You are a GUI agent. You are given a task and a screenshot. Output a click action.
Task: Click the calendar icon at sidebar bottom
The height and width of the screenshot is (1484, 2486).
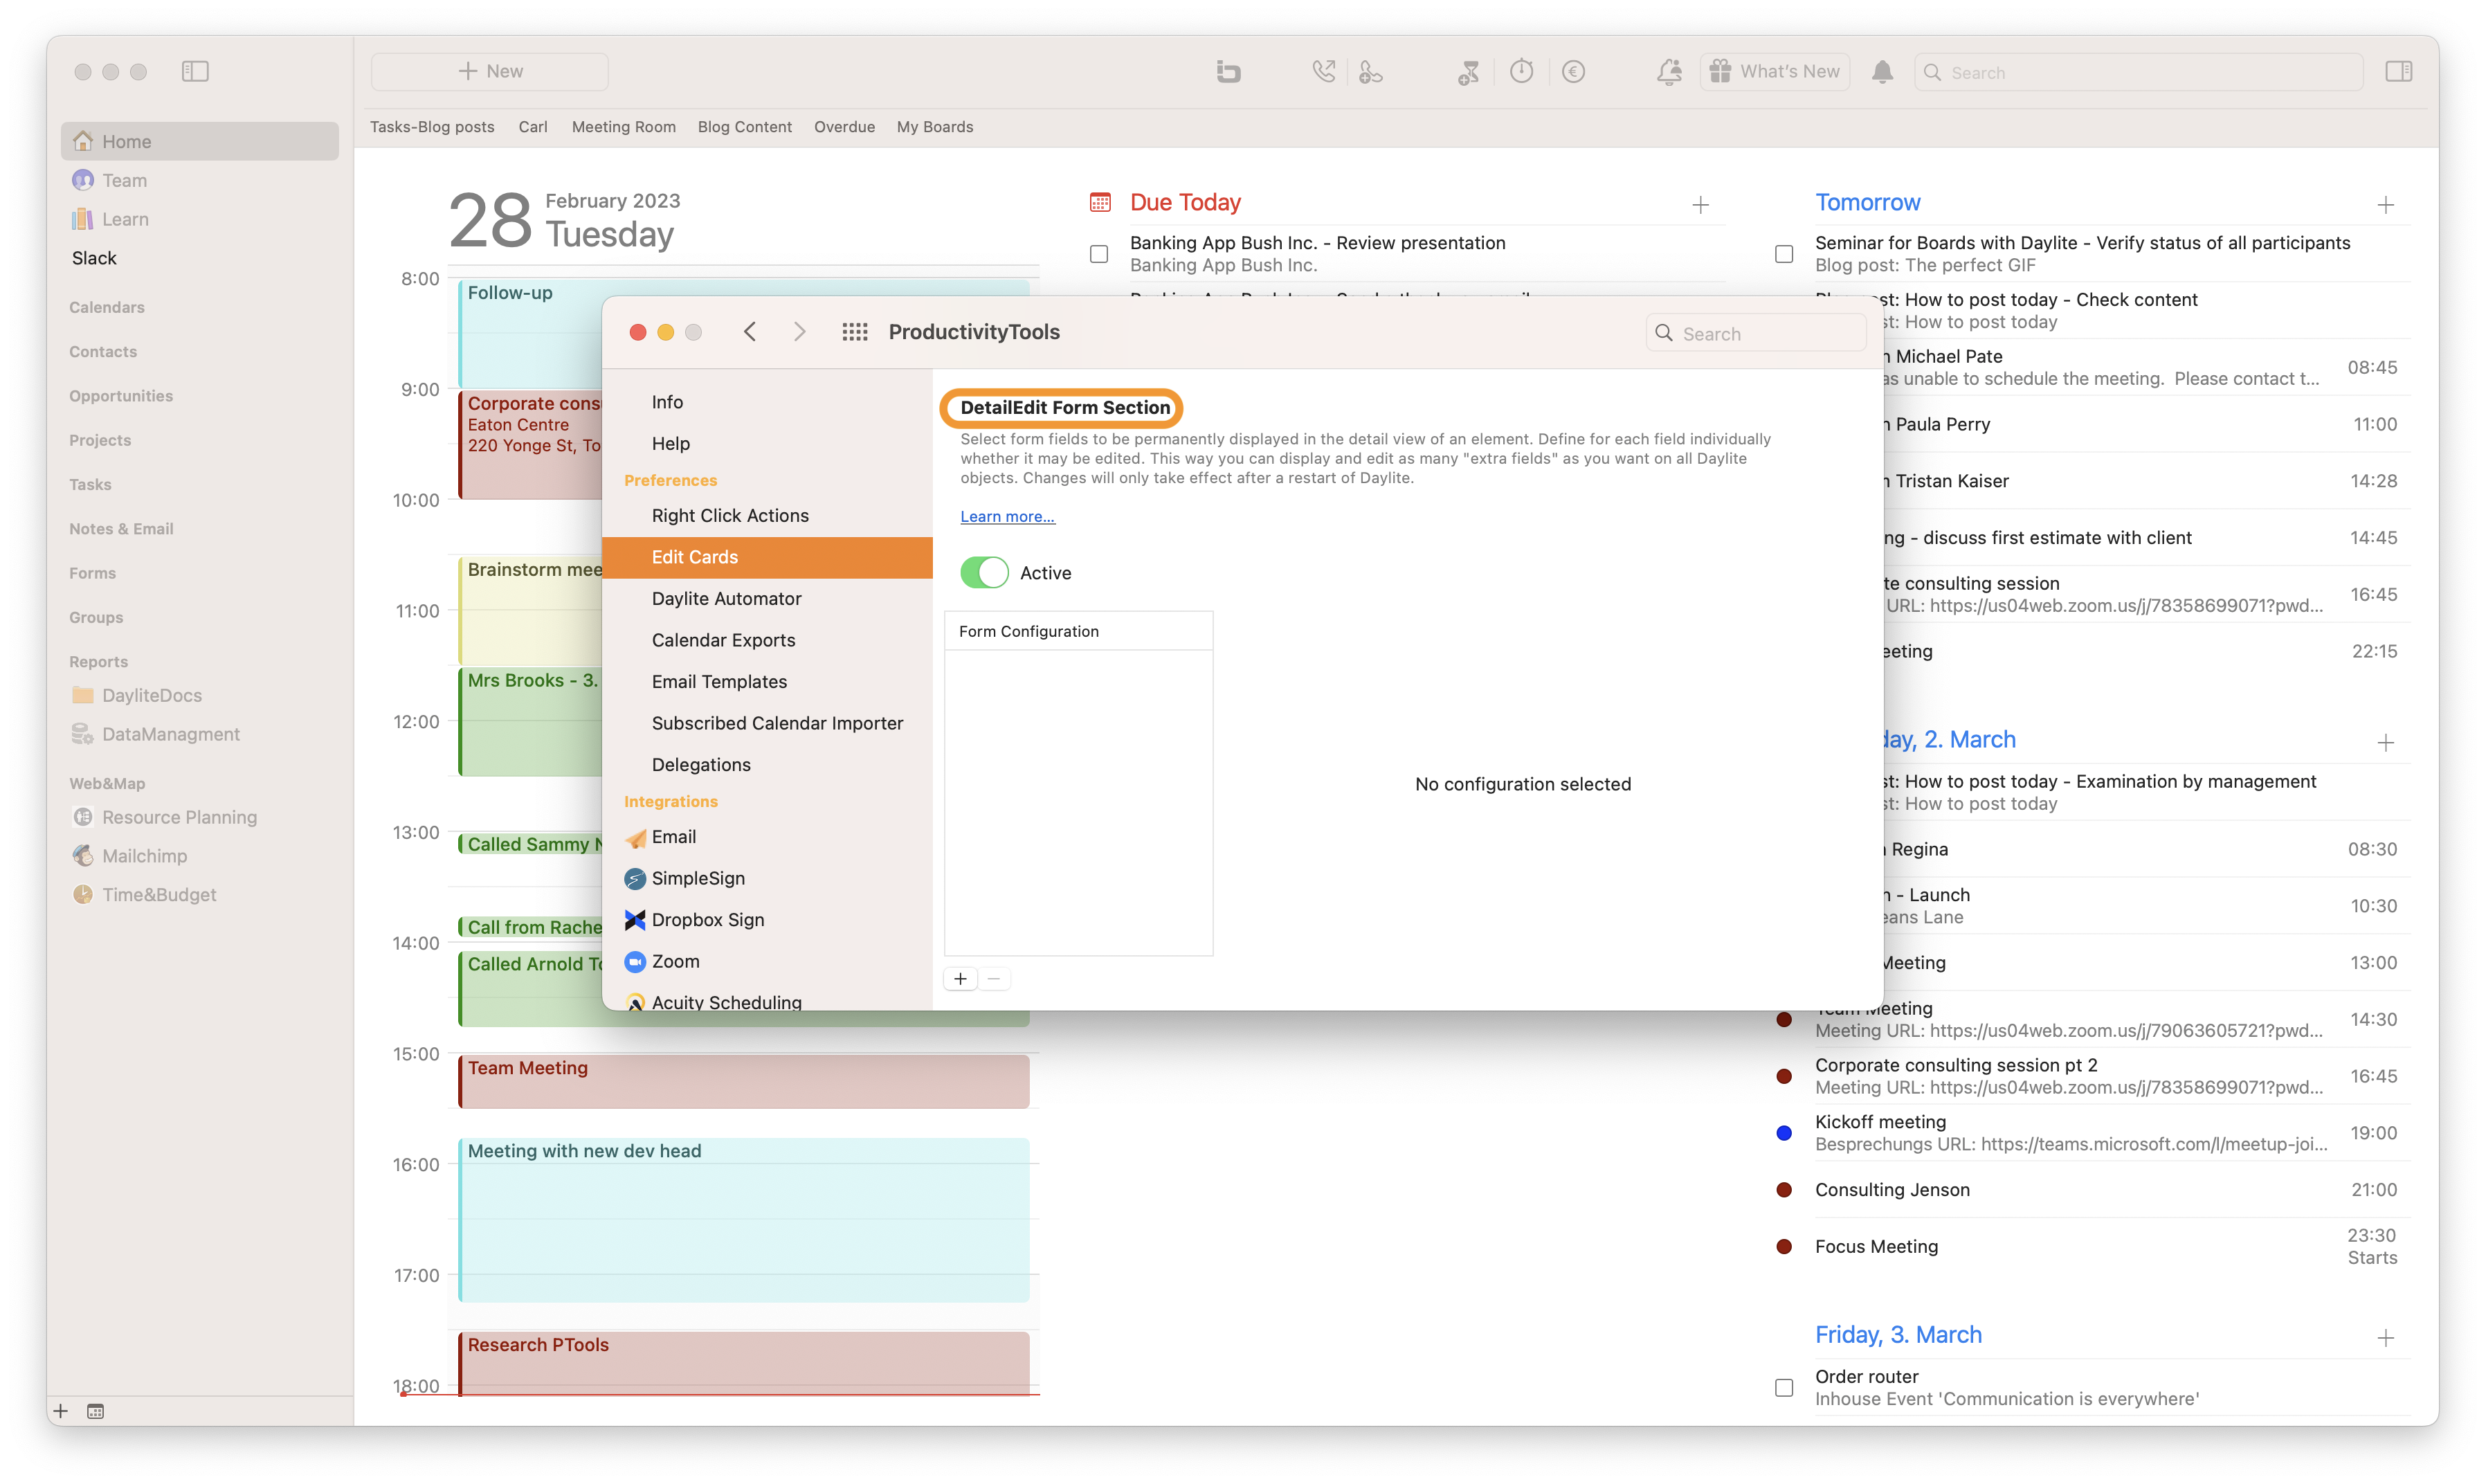[95, 1411]
